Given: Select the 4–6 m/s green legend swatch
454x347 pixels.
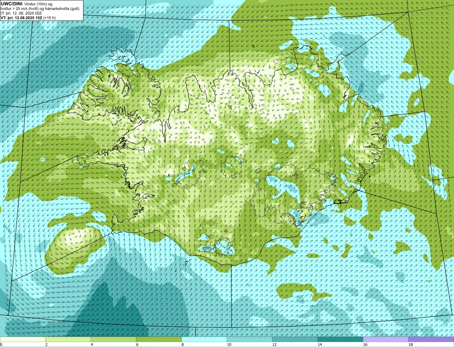Looking at the screenshot, I should click(x=113, y=339).
